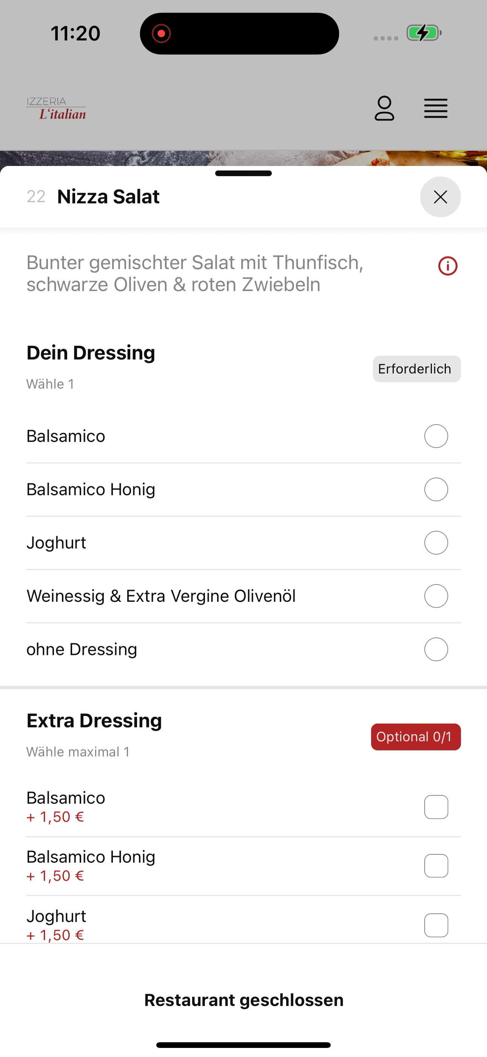This screenshot has width=487, height=1057.
Task: Tap the battery charging indicator
Action: [x=424, y=33]
